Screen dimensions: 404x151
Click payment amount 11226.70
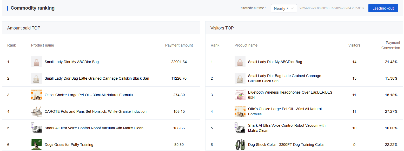(179, 78)
